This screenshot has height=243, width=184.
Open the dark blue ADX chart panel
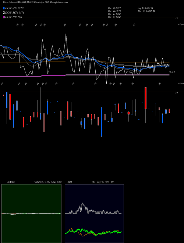click(x=94, y=214)
